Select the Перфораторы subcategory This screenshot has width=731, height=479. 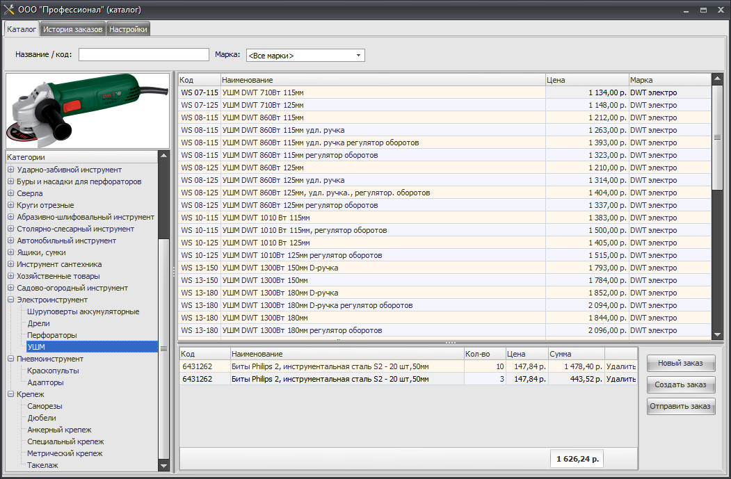[51, 335]
